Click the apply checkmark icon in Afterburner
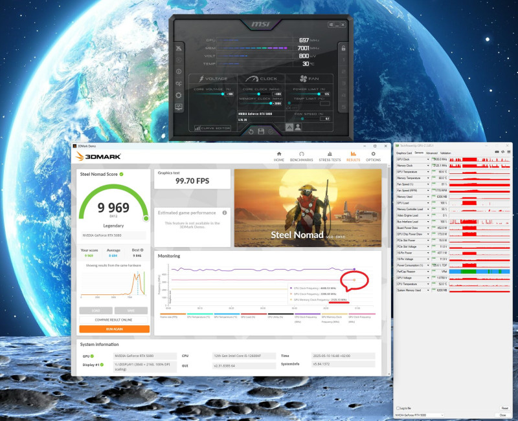The image size is (518, 421). tap(271, 132)
